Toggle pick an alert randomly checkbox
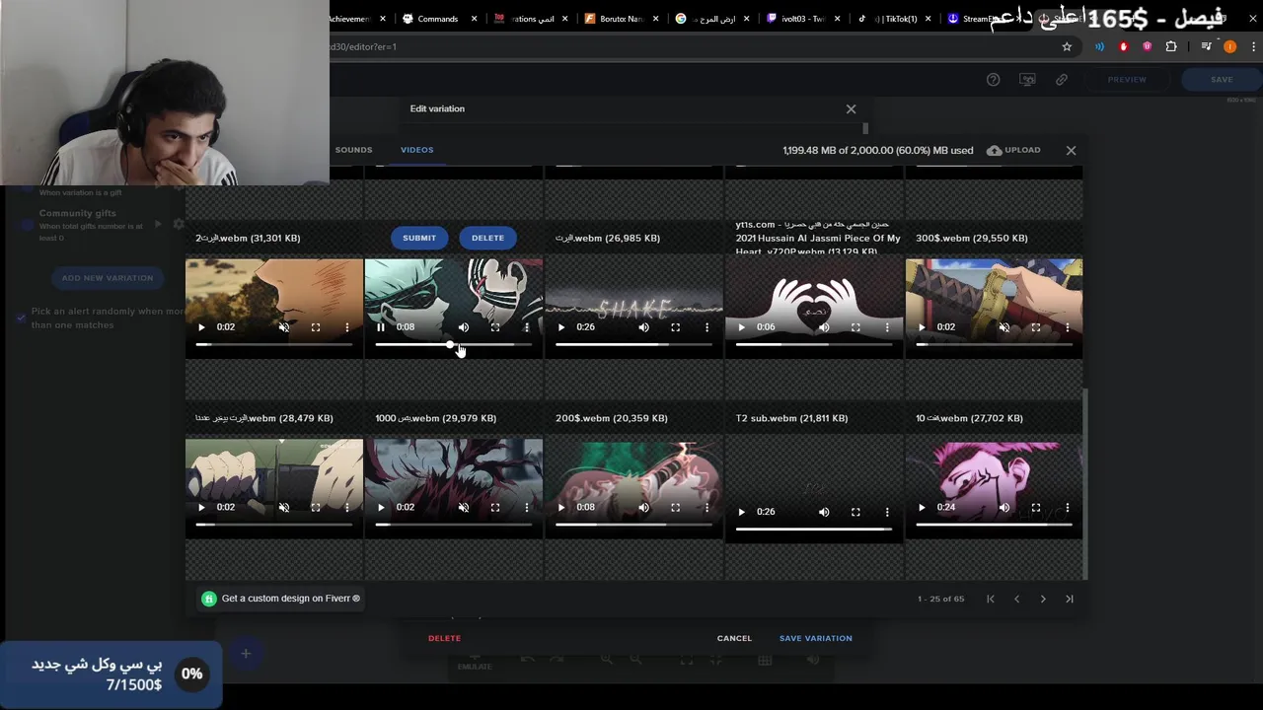The height and width of the screenshot is (710, 1263). tap(22, 318)
